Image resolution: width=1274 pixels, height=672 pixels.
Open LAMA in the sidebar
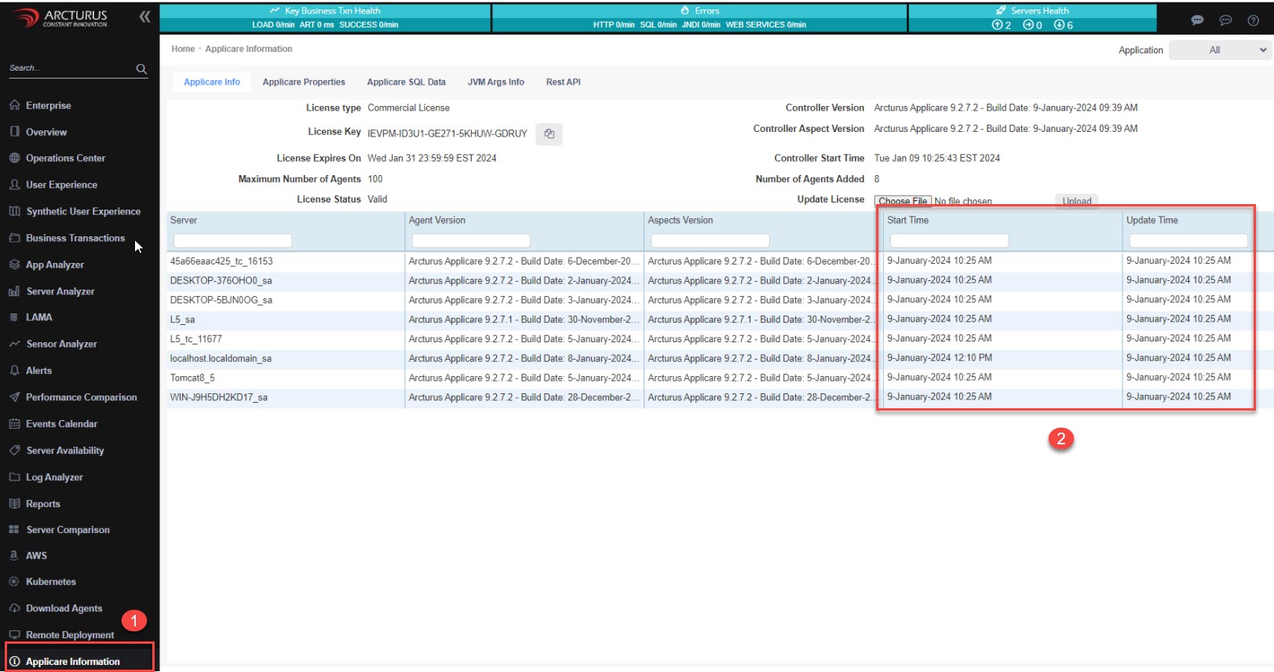point(38,317)
